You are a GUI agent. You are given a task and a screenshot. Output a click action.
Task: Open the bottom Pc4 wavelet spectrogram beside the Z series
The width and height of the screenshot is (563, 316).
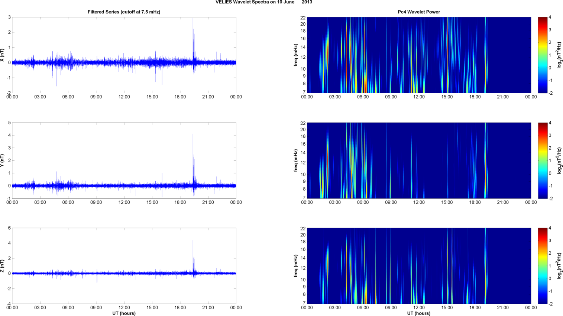pyautogui.click(x=419, y=266)
